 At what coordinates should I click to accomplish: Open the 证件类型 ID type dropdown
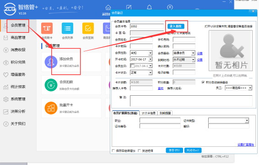tap(247, 121)
